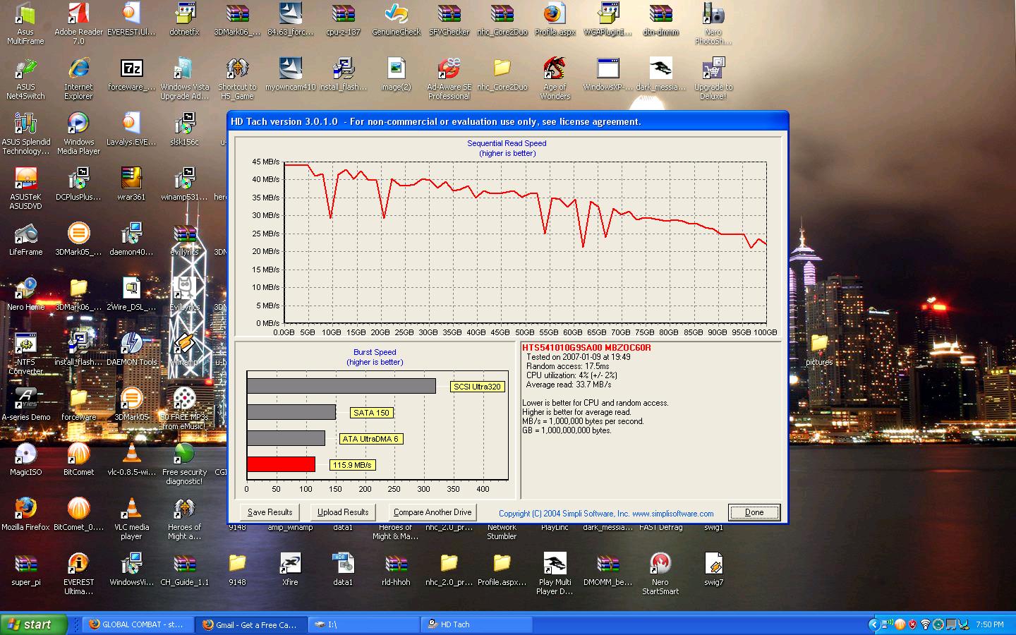Select the DCPlusPlus installer icon
1016x635 pixels.
coord(78,184)
